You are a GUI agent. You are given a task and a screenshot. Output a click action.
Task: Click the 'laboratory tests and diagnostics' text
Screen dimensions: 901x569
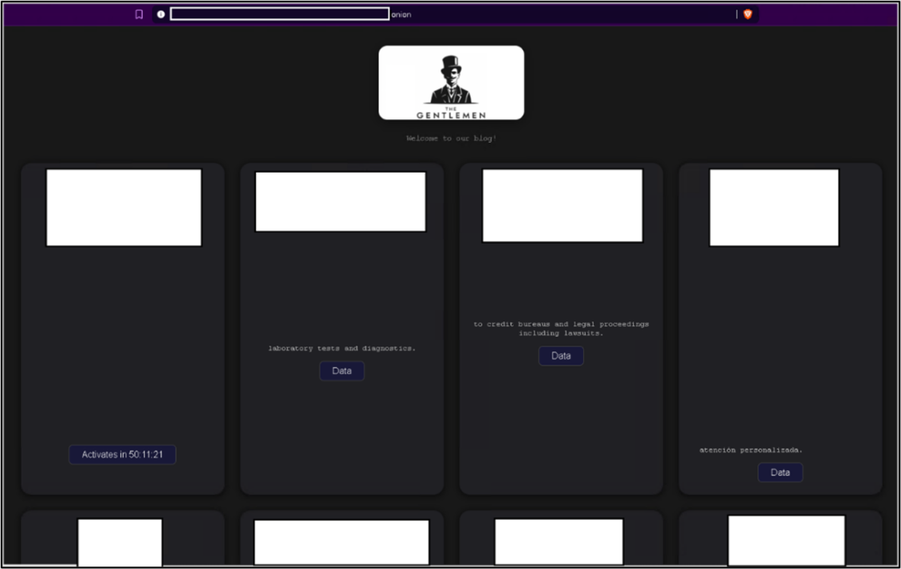point(341,349)
